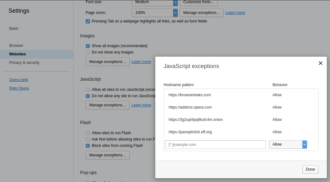This screenshot has width=330, height=182.
Task: Open the Behavior dropdown for new exception
Action: click(288, 144)
